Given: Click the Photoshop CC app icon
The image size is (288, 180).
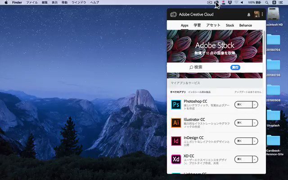Looking at the screenshot, I should [176, 105].
